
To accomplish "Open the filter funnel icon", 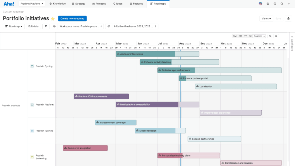I will 46,26.
